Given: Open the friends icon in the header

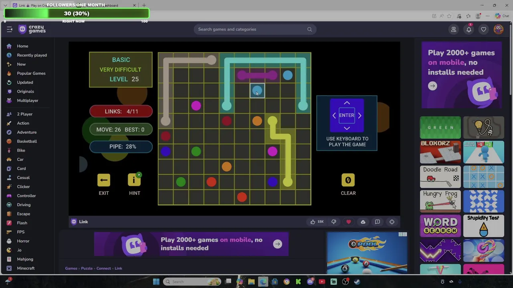Looking at the screenshot, I should point(454,29).
